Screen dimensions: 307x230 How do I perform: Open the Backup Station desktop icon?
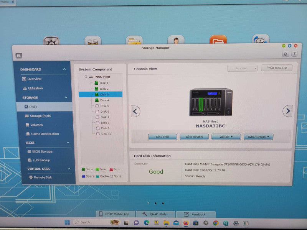261,39
